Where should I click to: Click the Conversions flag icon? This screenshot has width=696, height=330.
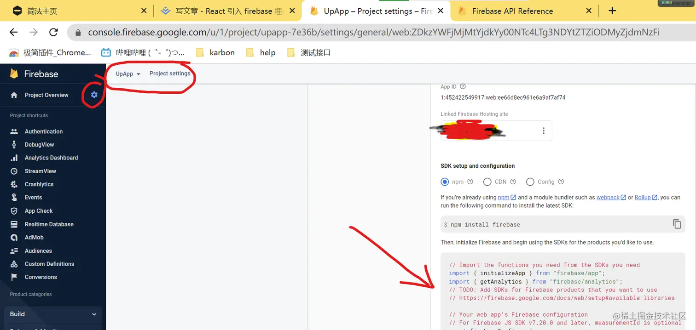14,277
